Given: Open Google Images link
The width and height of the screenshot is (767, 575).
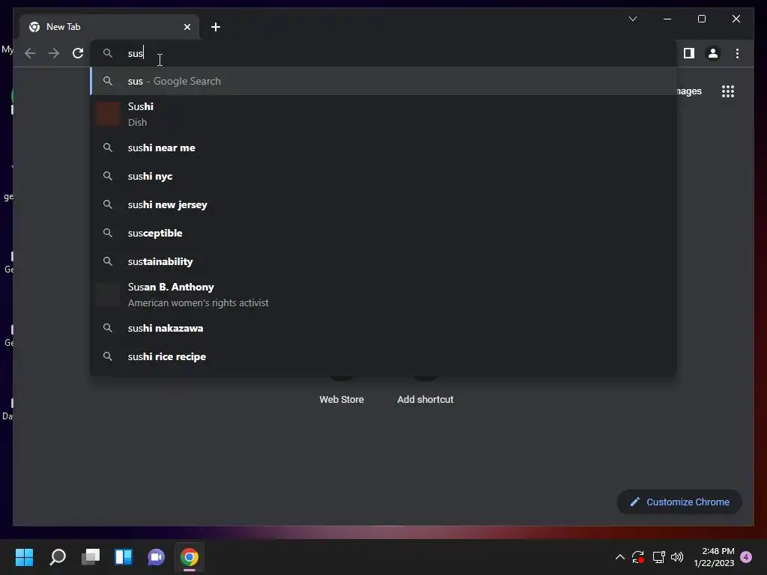Looking at the screenshot, I should pos(689,91).
